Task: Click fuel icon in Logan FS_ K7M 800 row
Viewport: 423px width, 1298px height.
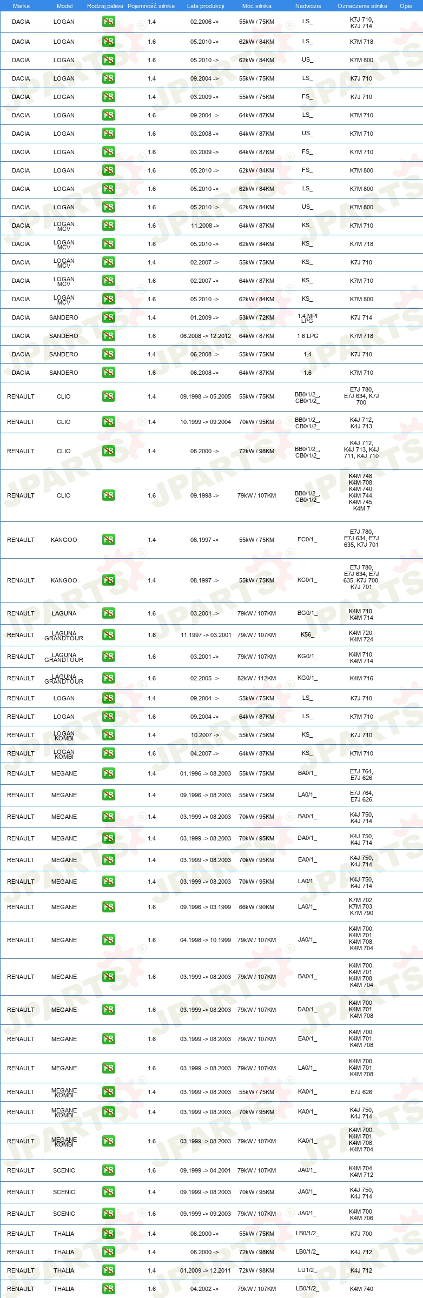Action: point(108,170)
